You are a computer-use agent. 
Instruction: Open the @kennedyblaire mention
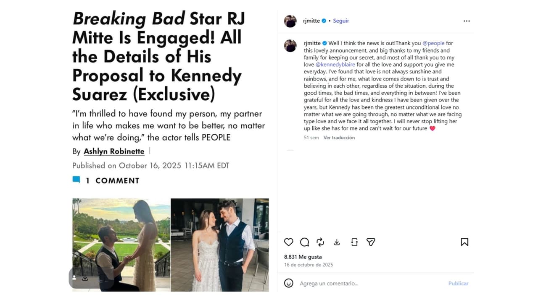336,65
